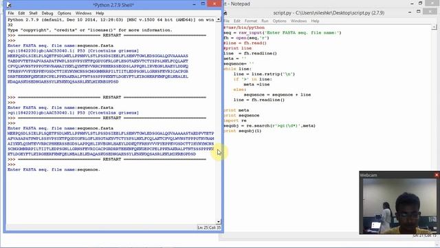Click the shell input line 'Enter FASTA seq. file name:sequence.'
This screenshot has height=248, width=440.
click(x=54, y=169)
